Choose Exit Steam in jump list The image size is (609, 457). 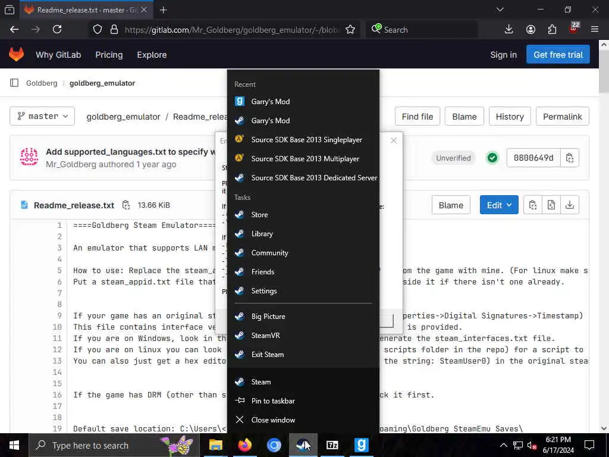[303, 355]
